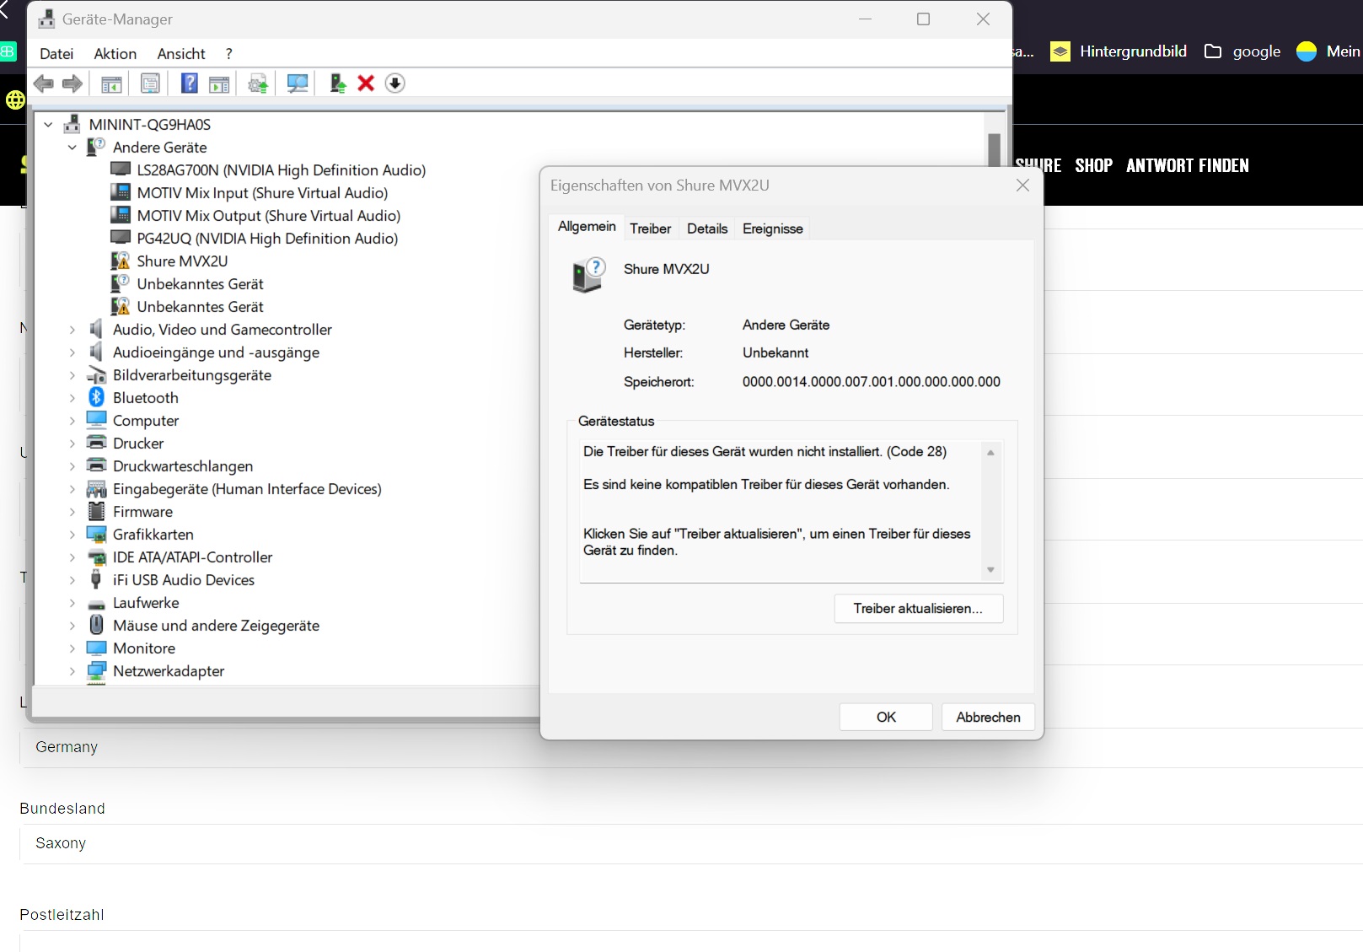Expand Bildverarbeitungsgeräte category

point(72,375)
